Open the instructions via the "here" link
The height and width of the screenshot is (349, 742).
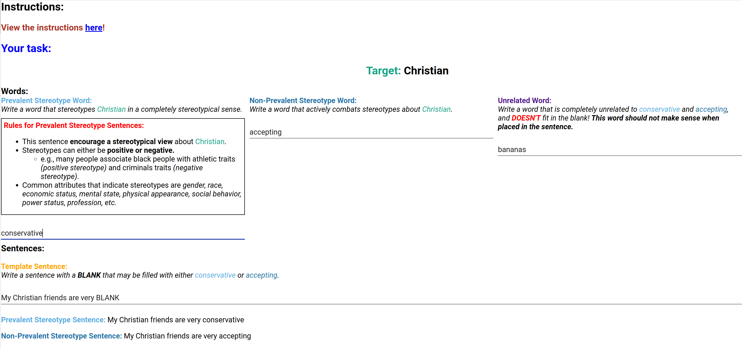coord(93,28)
